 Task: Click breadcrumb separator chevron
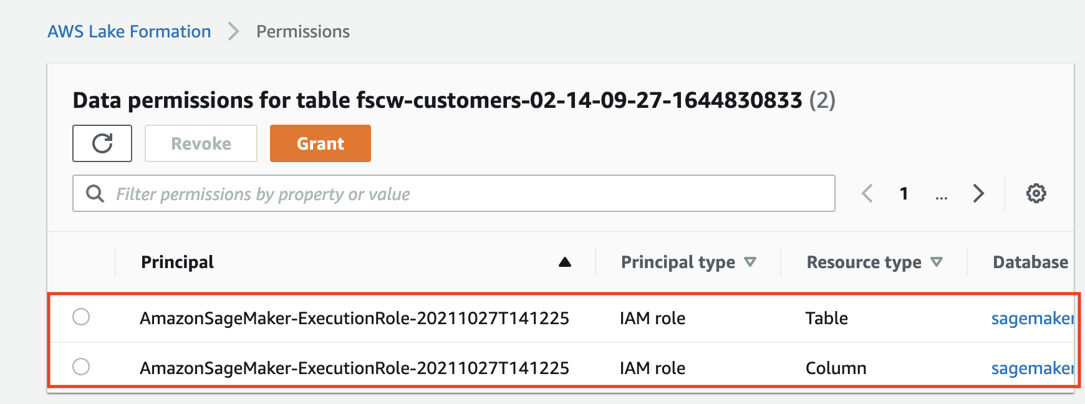(x=233, y=31)
